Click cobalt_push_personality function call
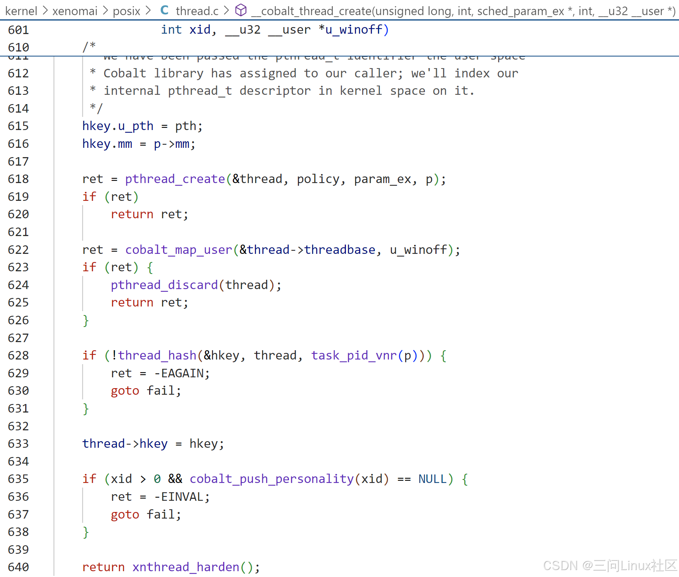The width and height of the screenshot is (679, 577). point(272,479)
